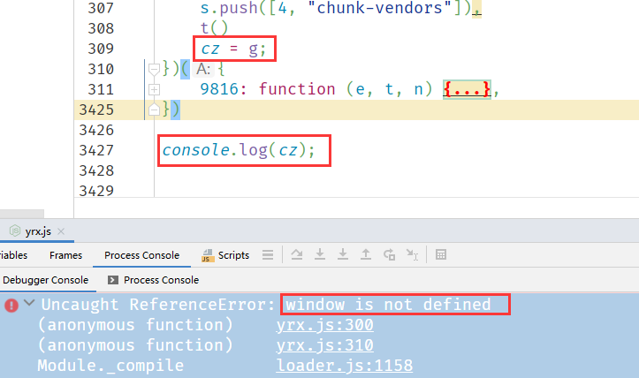Expand the folded function on line 311
This screenshot has width=639, height=378.
tap(154, 88)
